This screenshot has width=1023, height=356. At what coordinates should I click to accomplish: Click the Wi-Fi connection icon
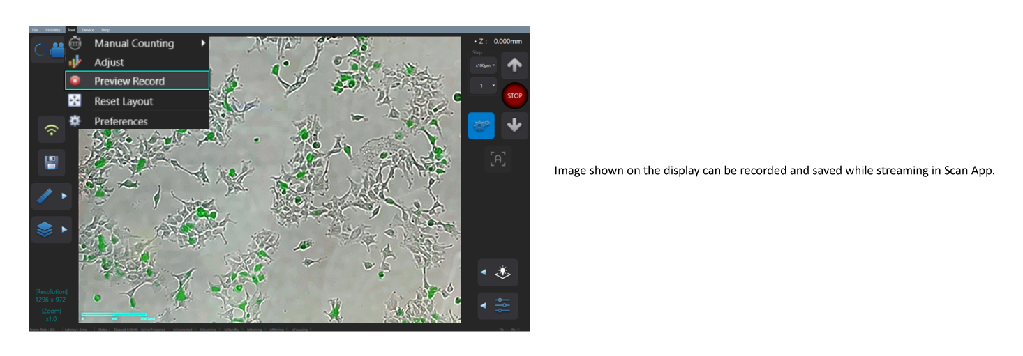coord(51,130)
